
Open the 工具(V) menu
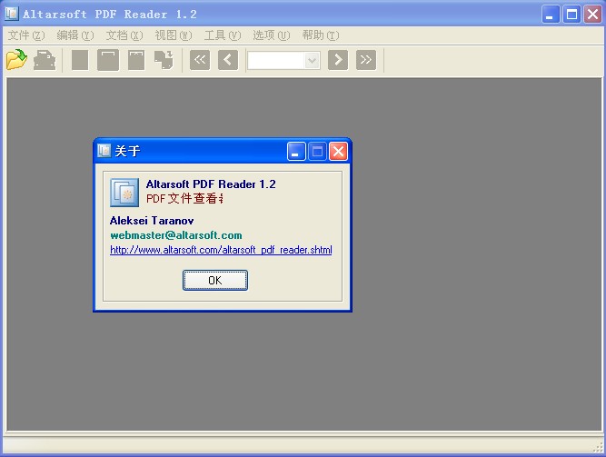point(223,35)
